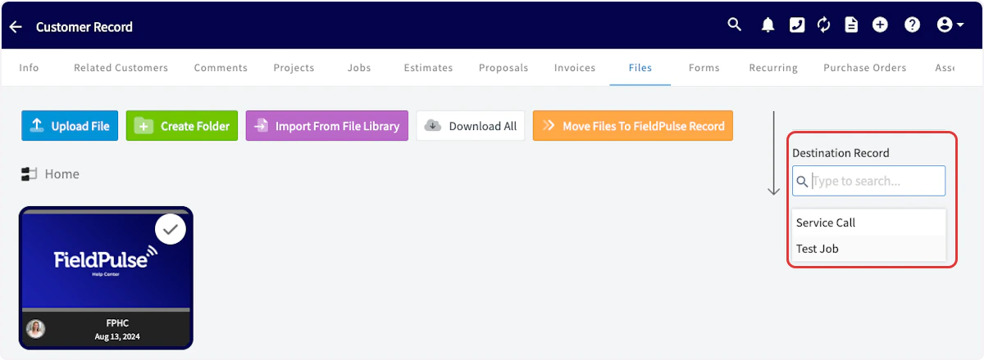984x360 pixels.
Task: Open the Comments tab
Action: pos(221,68)
